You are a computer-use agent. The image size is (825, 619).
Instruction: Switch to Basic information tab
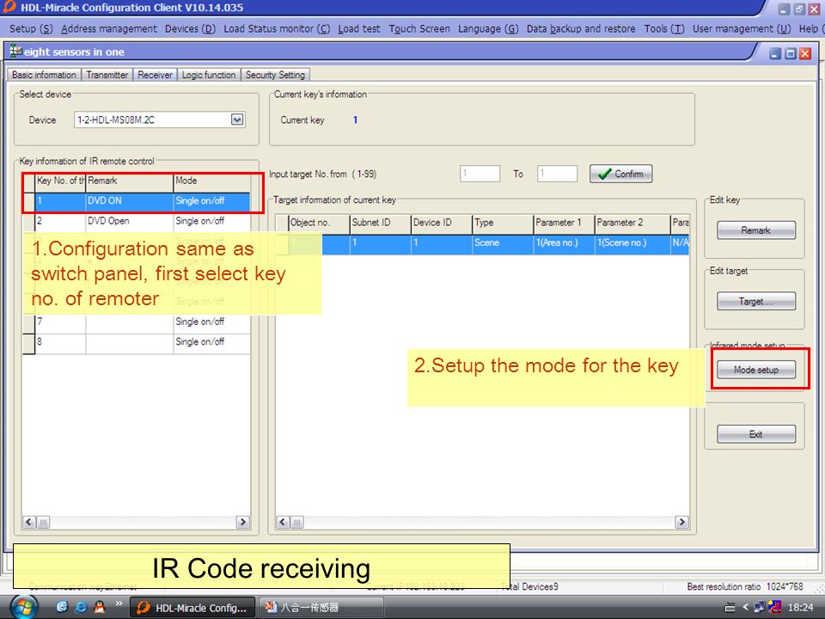coord(44,75)
